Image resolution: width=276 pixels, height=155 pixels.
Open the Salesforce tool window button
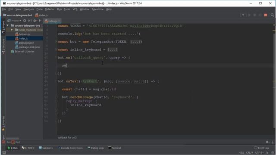coord(46,148)
